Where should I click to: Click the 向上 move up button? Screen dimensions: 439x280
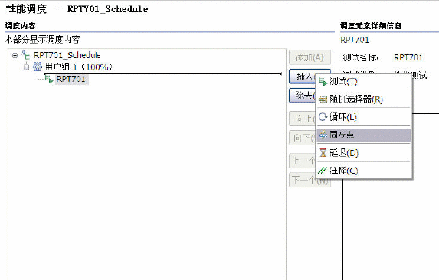coord(303,119)
